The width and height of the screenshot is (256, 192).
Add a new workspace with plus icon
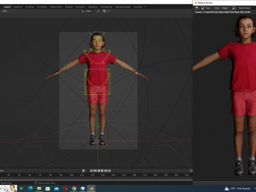point(145,7)
